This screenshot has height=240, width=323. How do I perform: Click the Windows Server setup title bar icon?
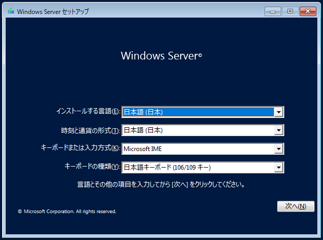(11, 11)
